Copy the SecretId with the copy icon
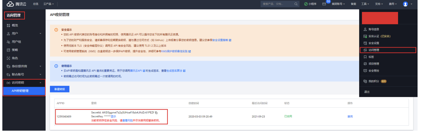Image resolution: width=422 pixels, height=133 pixels. [x=156, y=113]
